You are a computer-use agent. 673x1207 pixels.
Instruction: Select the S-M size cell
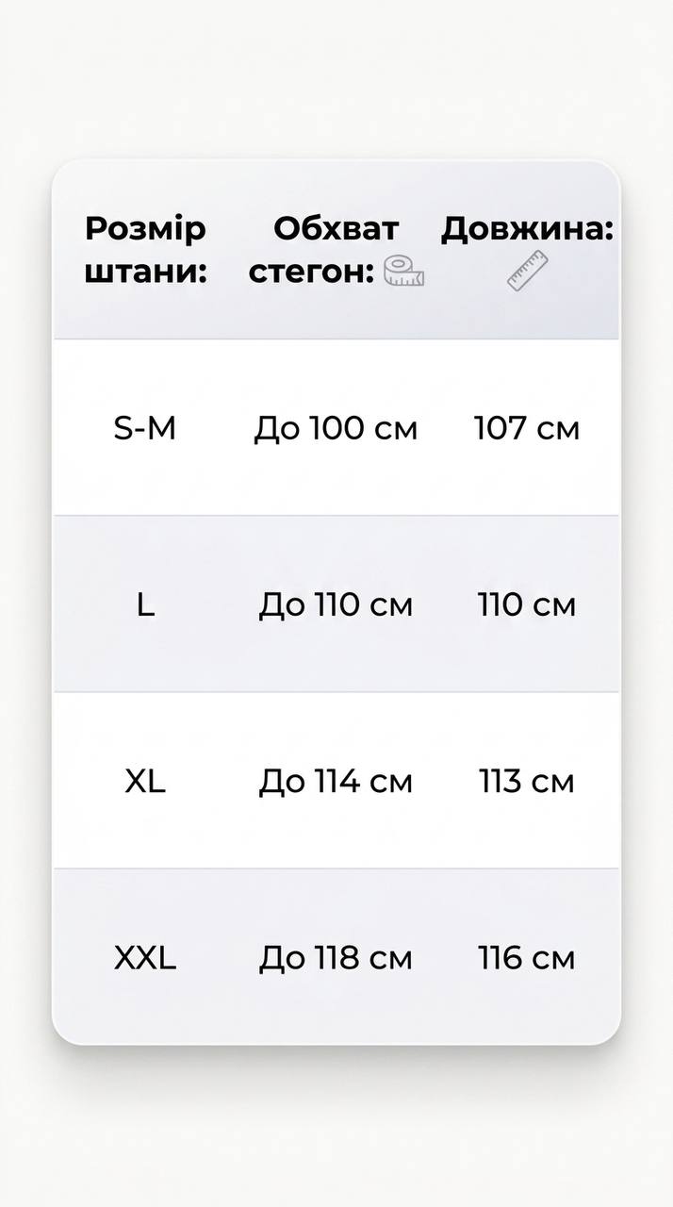145,429
